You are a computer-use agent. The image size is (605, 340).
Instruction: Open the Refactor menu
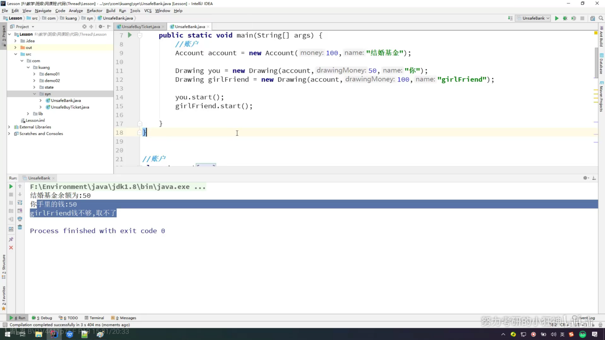(x=94, y=11)
